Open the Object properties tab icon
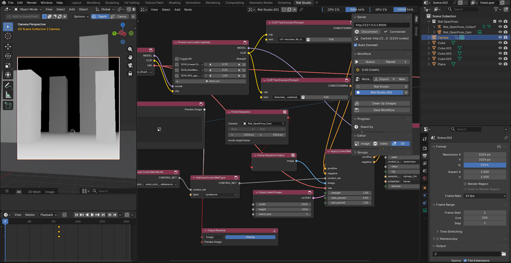Viewport: 511px width, 263px height. point(425,188)
